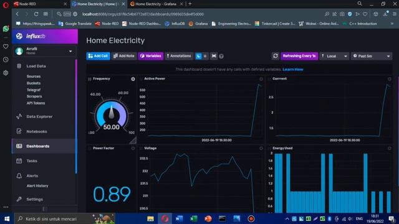The height and width of the screenshot is (224, 399).
Task: Open Sources under Load Data
Action: 34,76
